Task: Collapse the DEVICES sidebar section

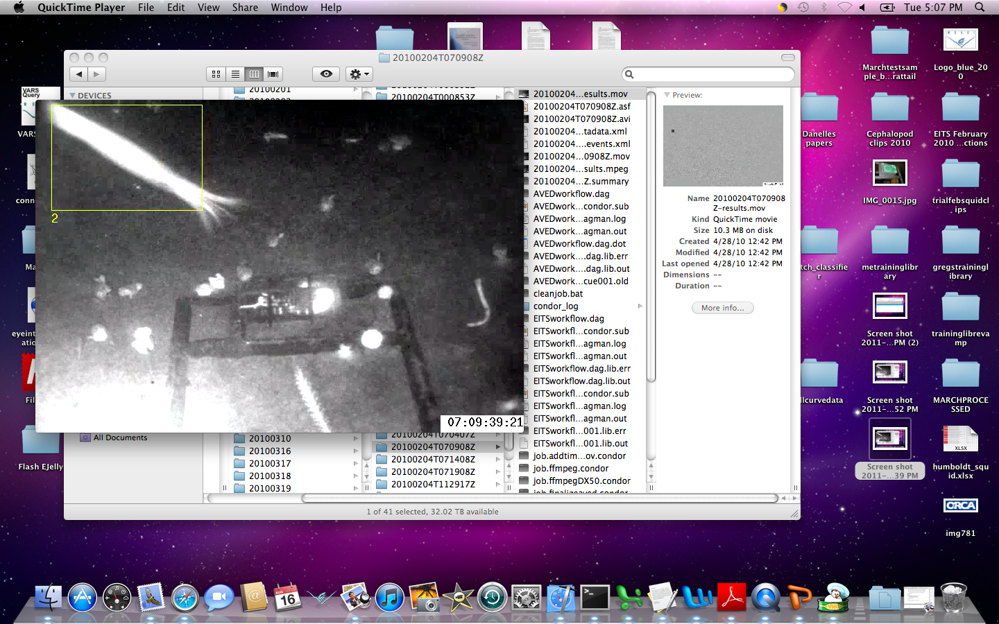Action: tap(72, 96)
